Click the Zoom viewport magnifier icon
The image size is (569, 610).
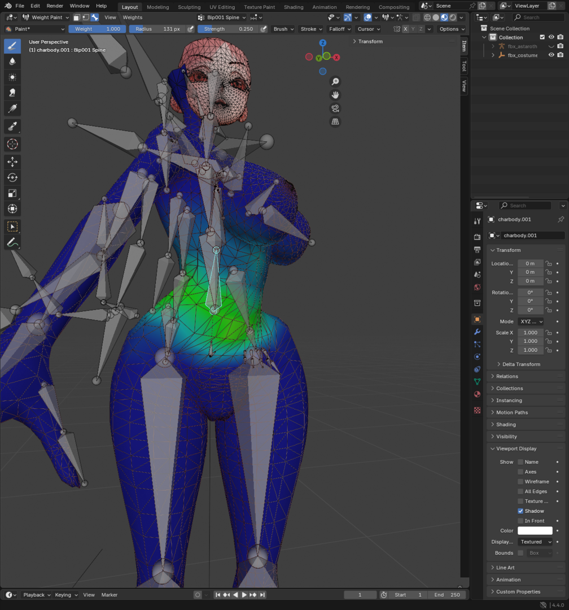pyautogui.click(x=335, y=81)
